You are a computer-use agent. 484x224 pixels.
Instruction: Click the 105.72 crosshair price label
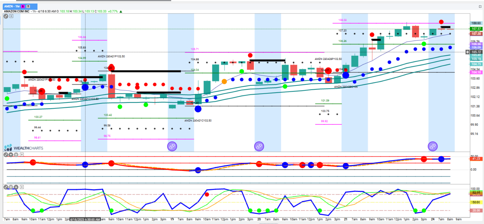pyautogui.click(x=476, y=52)
